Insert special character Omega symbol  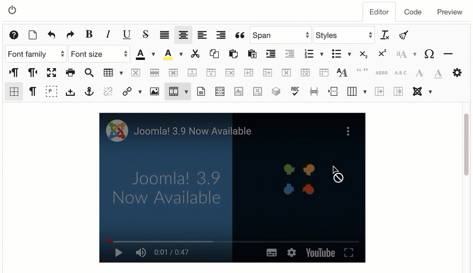(x=429, y=54)
